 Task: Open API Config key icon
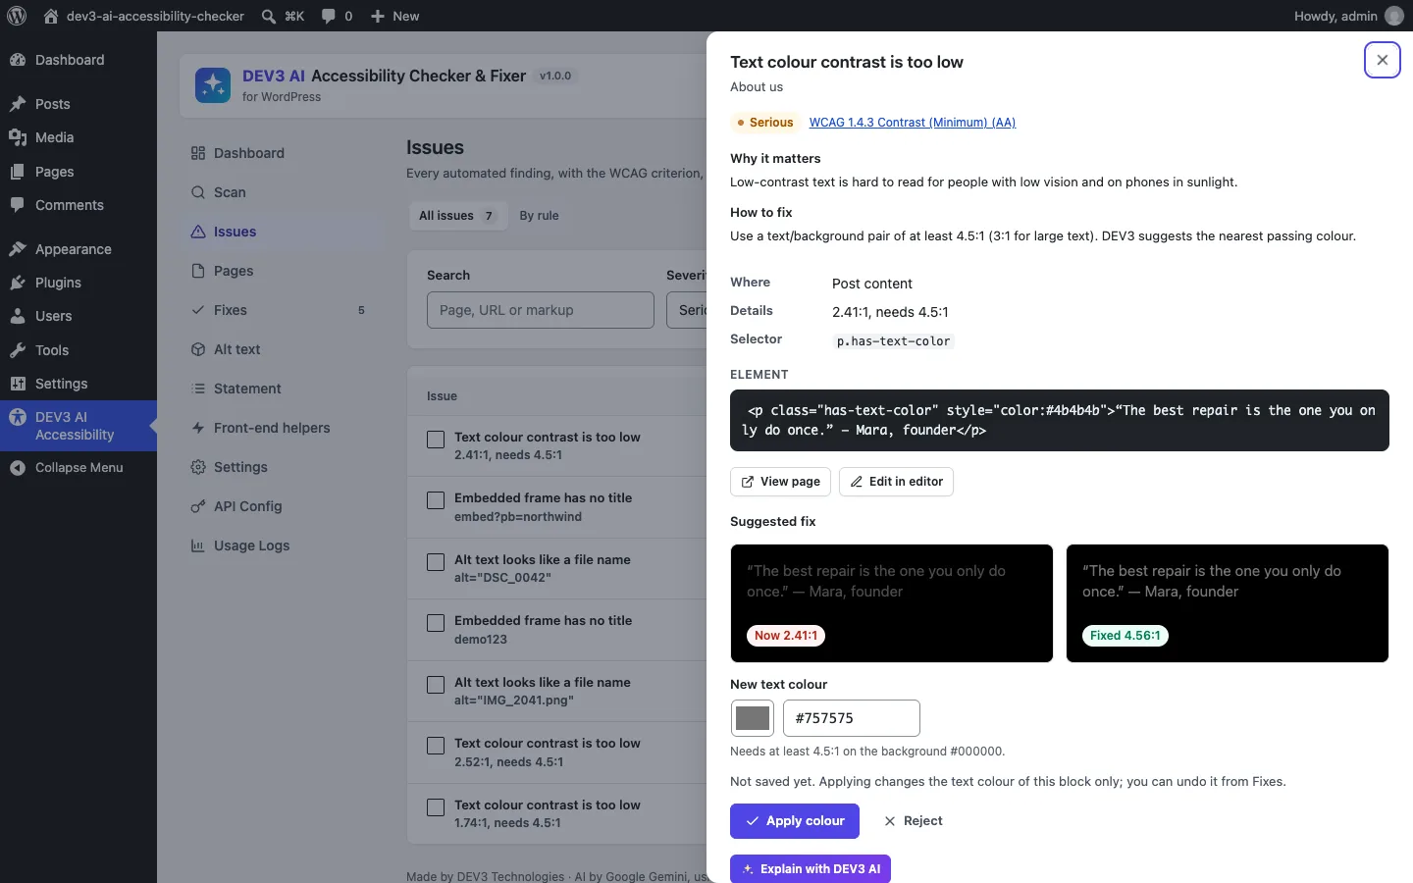coord(198,506)
